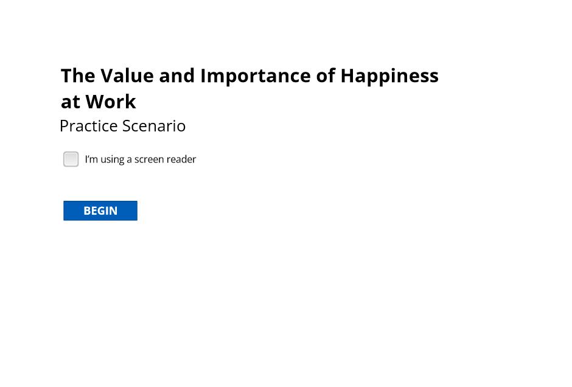The height and width of the screenshot is (387, 572).
Task: Click the BEGIN button
Action: coord(100,211)
